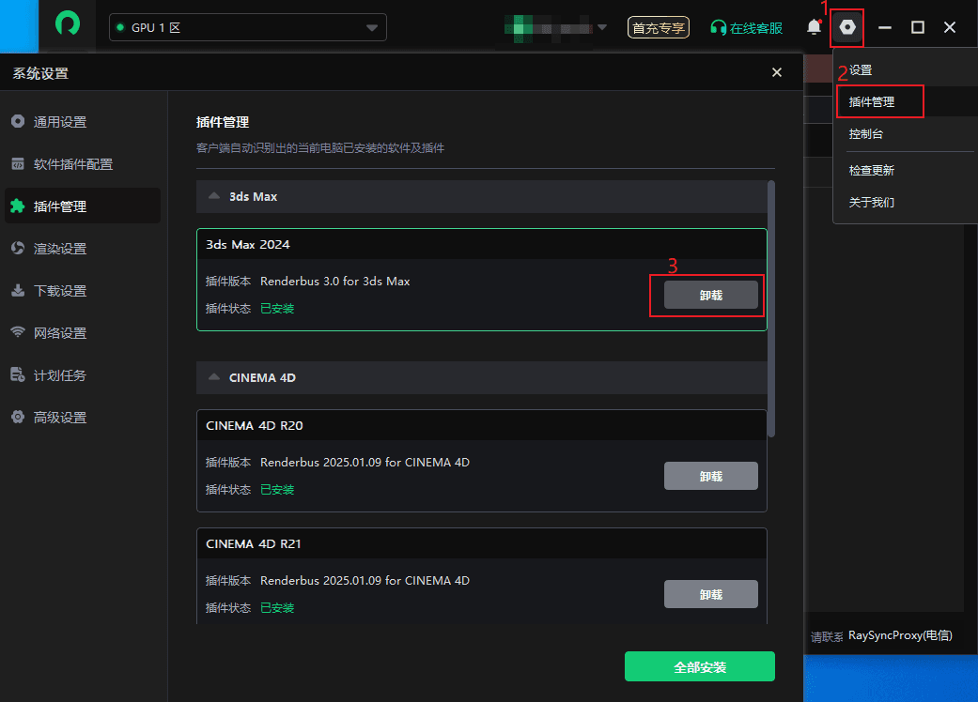This screenshot has height=702, width=978.
Task: Maximize the client window
Action: coord(918,27)
